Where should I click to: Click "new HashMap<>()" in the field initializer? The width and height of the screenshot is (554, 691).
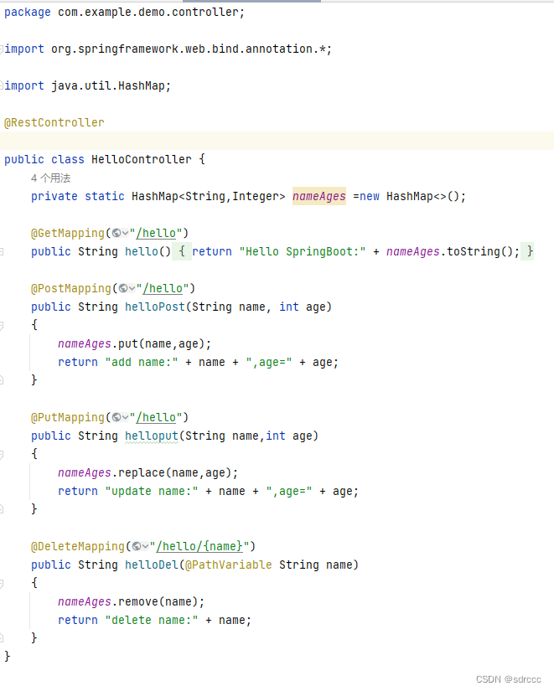coord(409,196)
